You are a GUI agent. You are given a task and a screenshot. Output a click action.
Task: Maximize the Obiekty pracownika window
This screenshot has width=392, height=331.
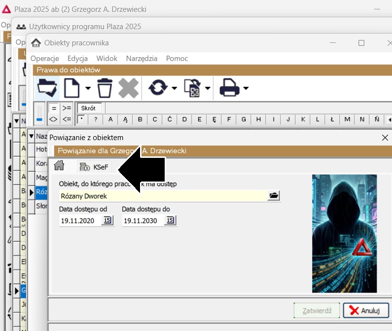(361, 43)
